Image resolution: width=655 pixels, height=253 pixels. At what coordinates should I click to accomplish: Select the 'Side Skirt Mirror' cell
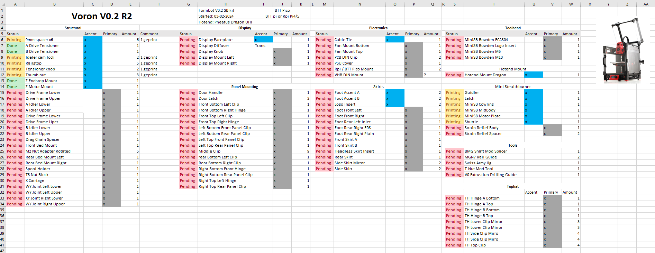(360, 163)
